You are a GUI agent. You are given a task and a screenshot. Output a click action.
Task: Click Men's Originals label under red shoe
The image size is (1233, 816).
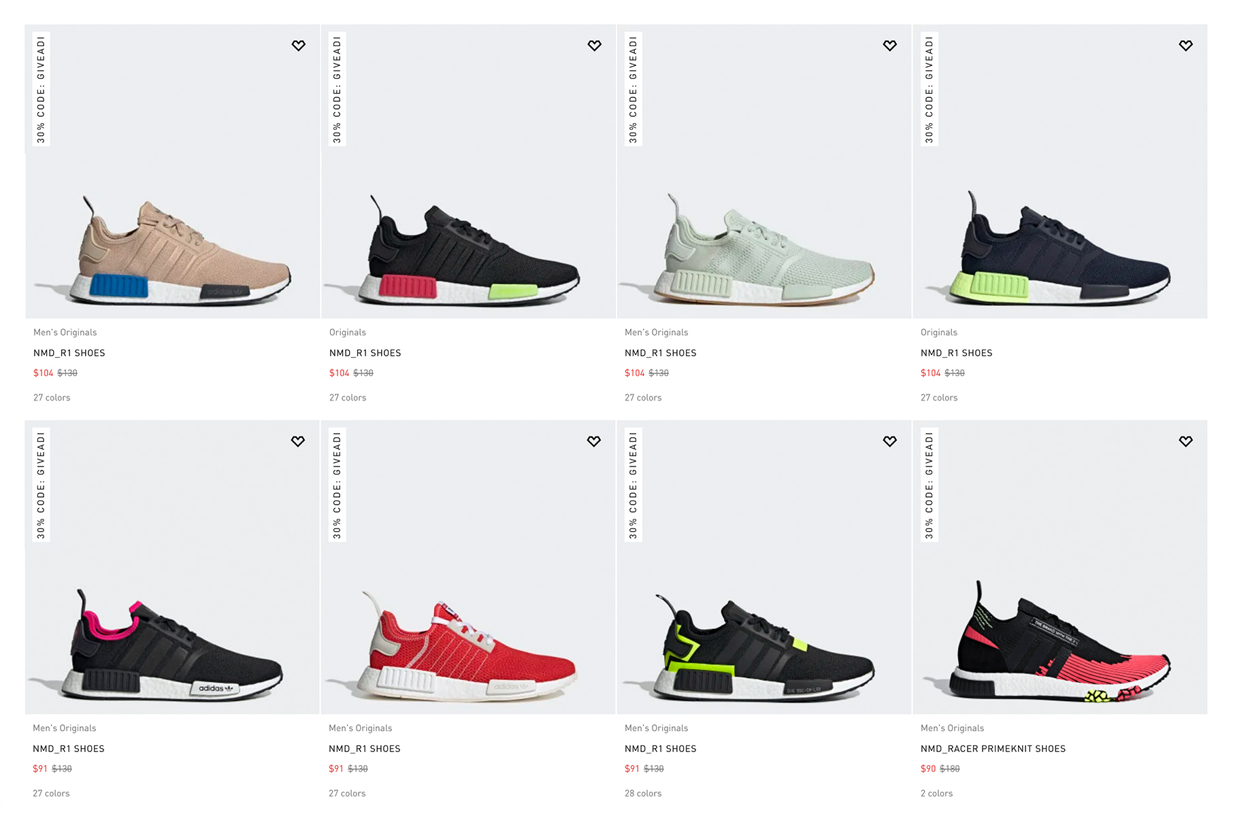coord(361,728)
